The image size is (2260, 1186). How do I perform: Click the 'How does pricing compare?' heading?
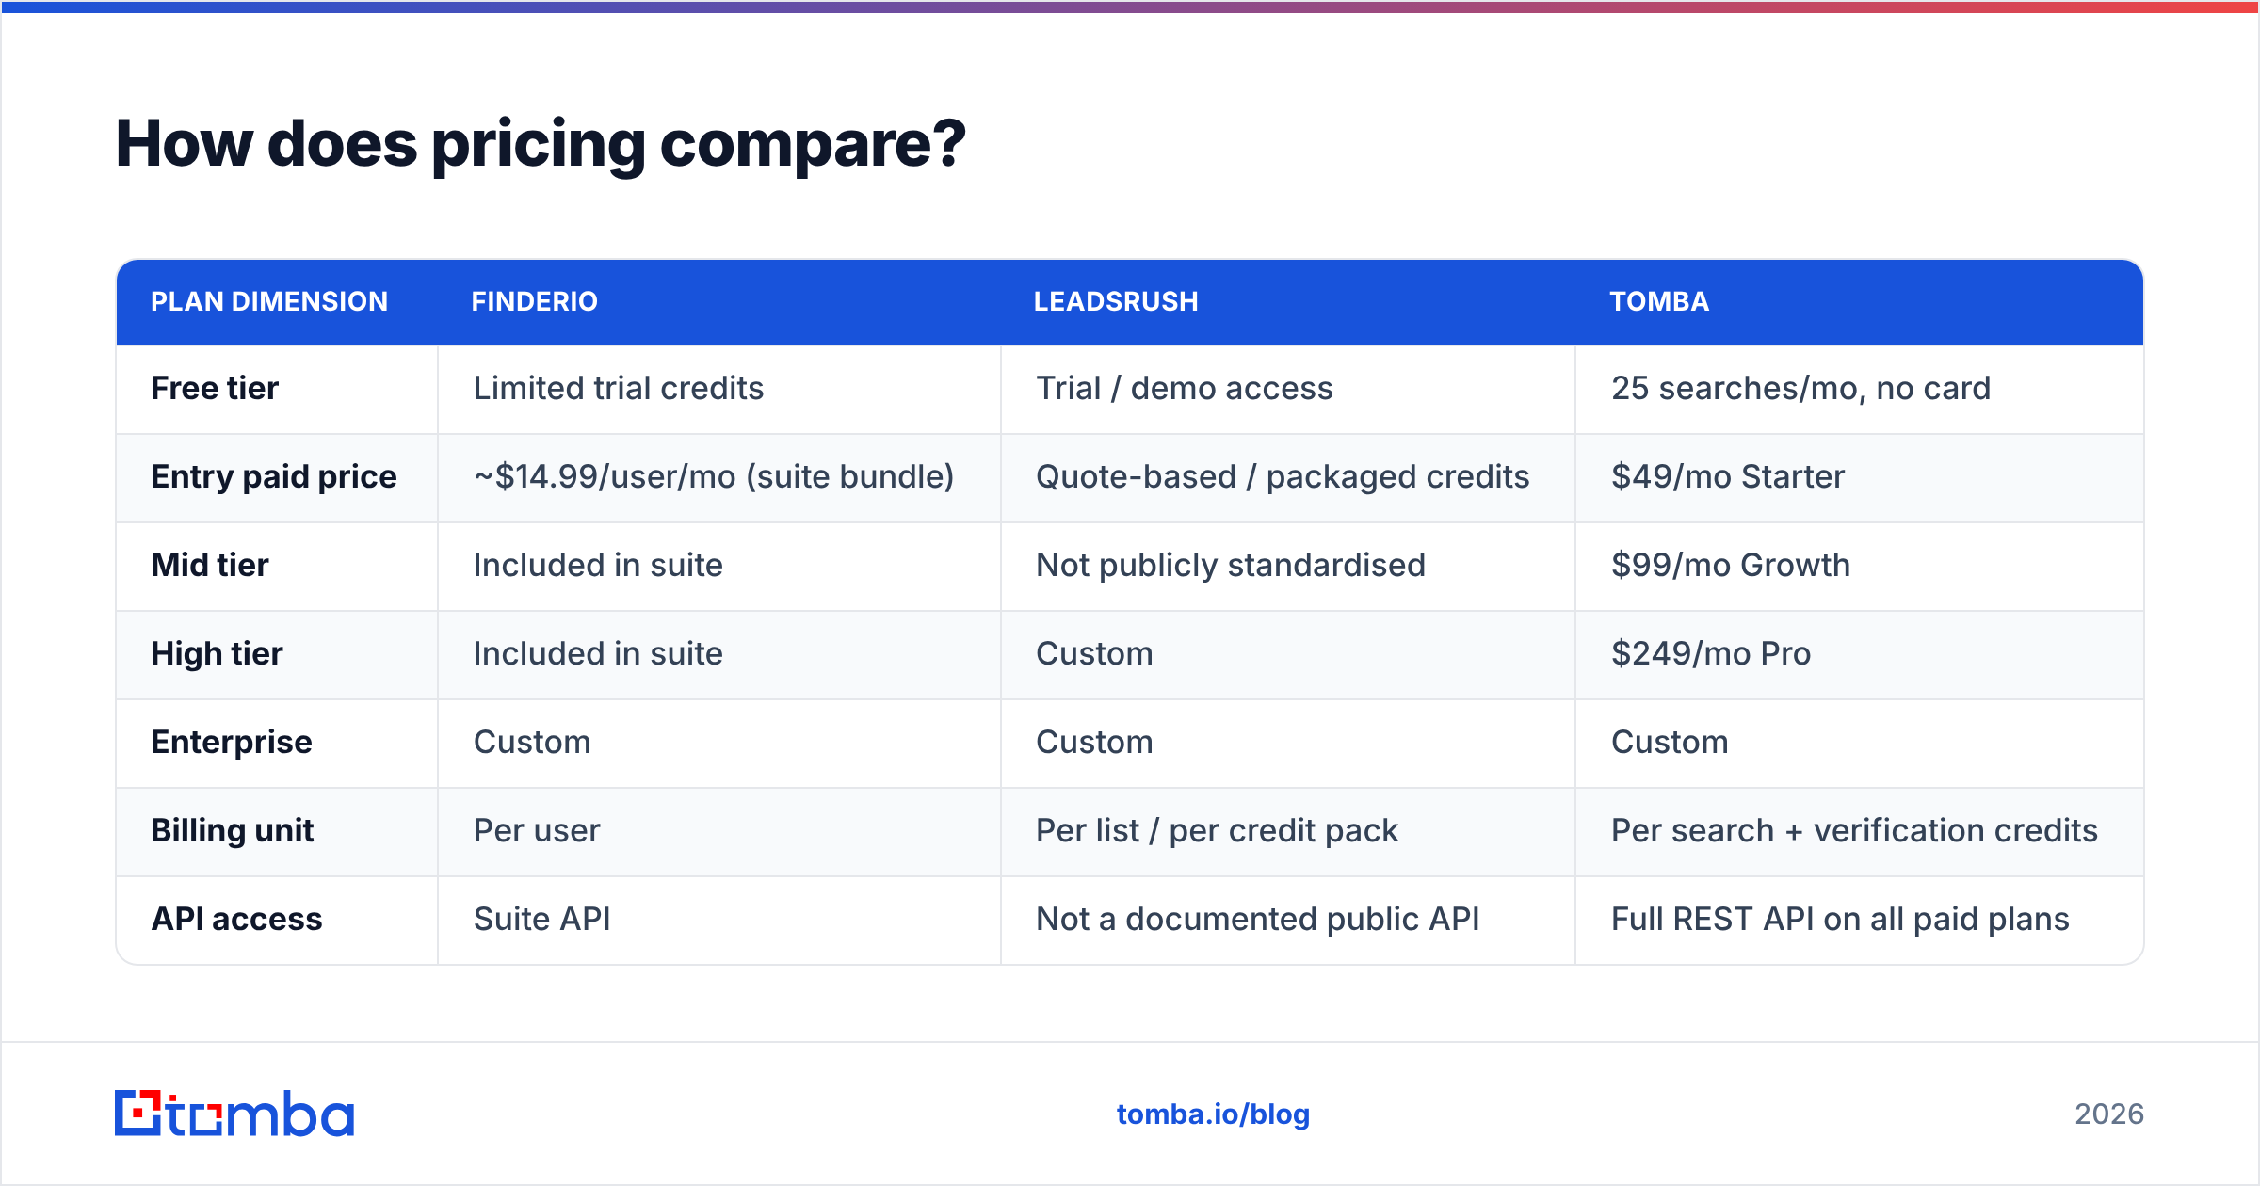click(x=541, y=145)
